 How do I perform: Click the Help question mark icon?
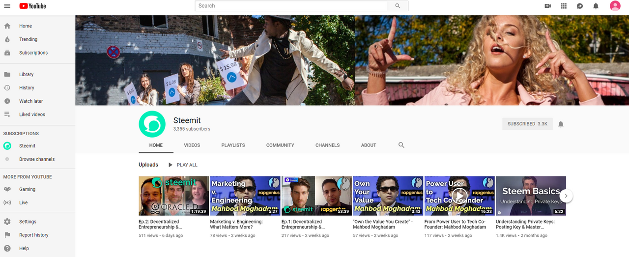pyautogui.click(x=7, y=249)
